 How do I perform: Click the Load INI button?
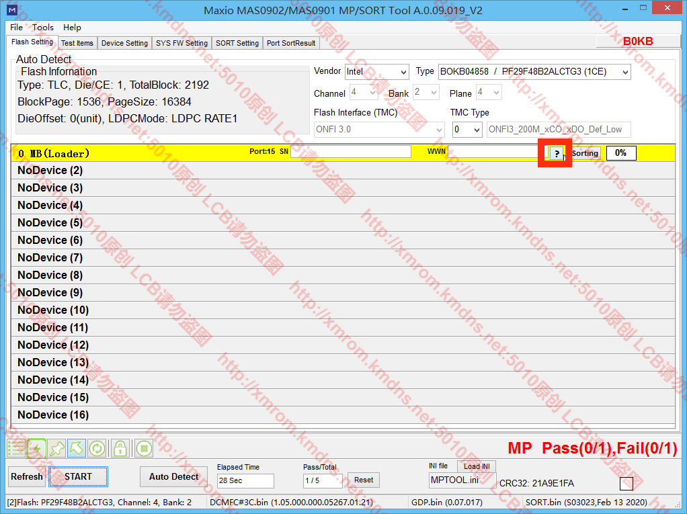(x=477, y=466)
